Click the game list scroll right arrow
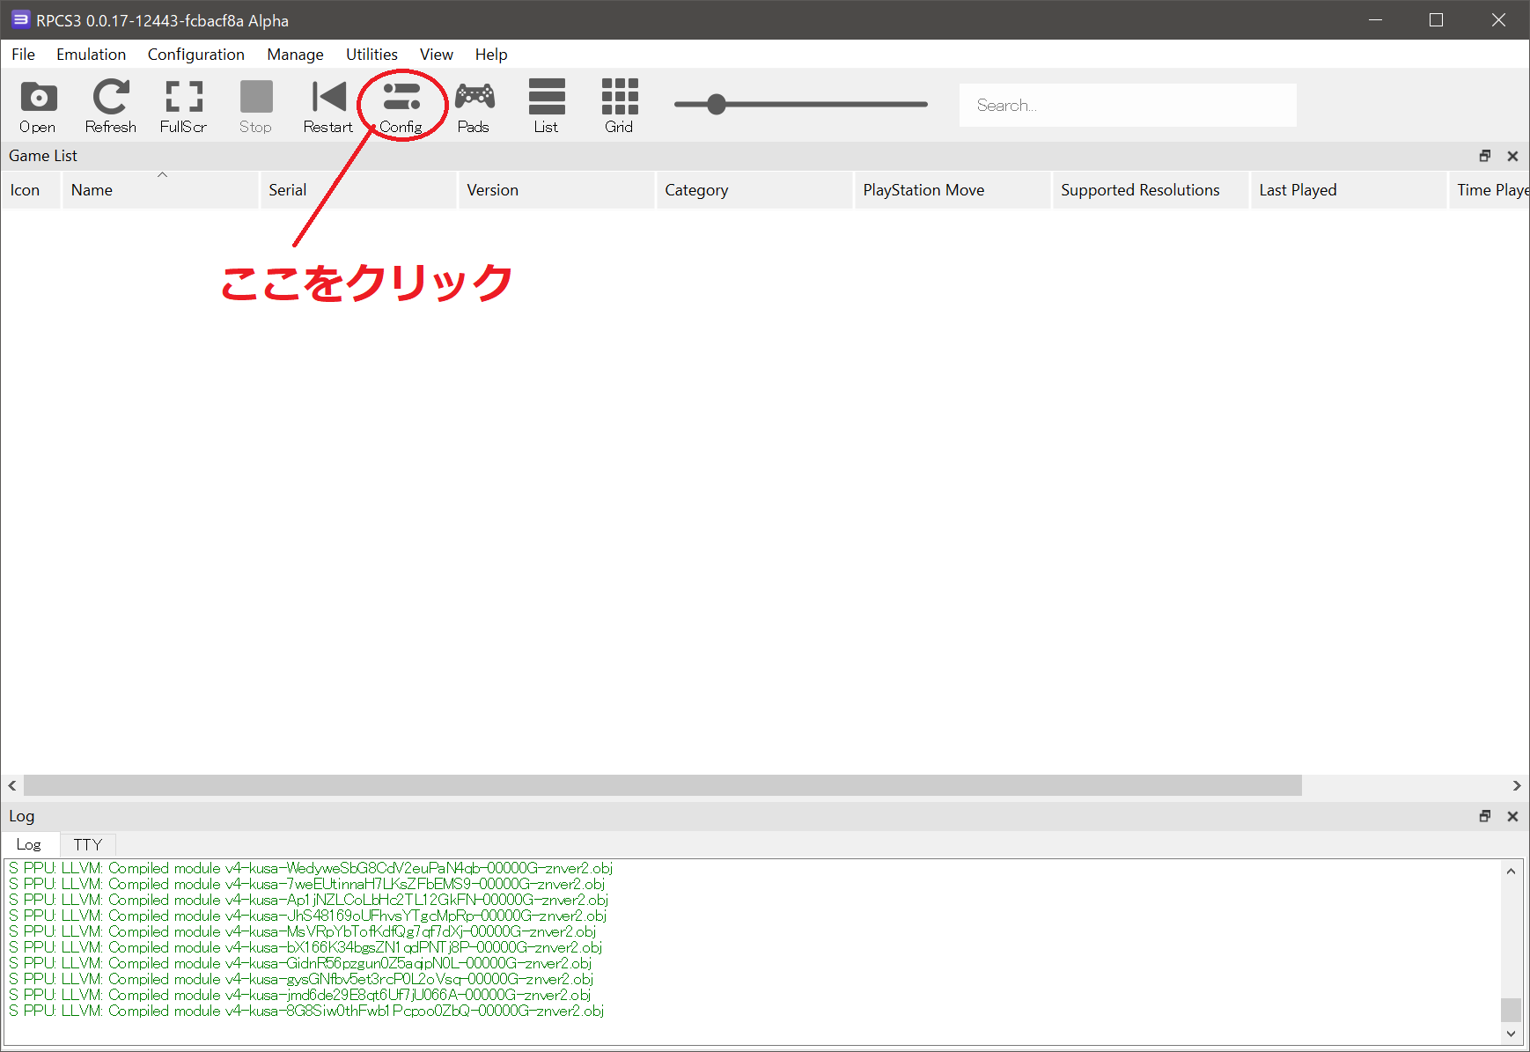 pos(1517,785)
